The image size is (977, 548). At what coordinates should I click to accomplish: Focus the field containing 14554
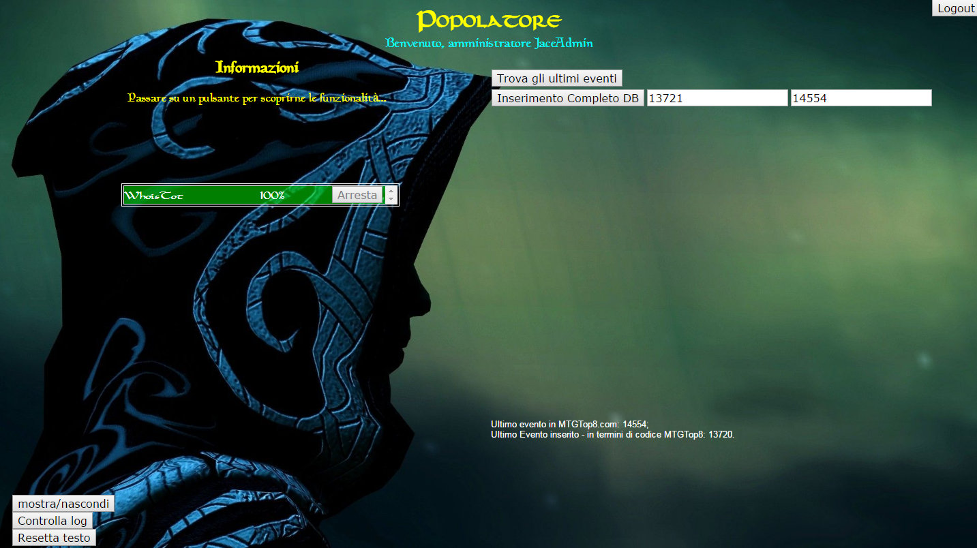[861, 98]
